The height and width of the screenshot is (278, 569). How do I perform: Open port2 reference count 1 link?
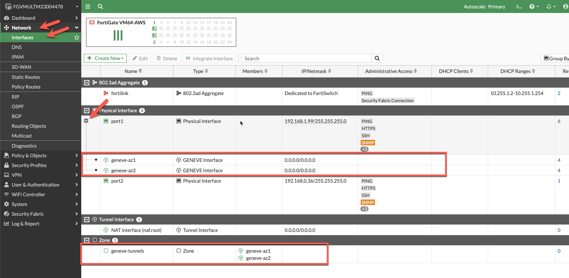[x=559, y=181]
